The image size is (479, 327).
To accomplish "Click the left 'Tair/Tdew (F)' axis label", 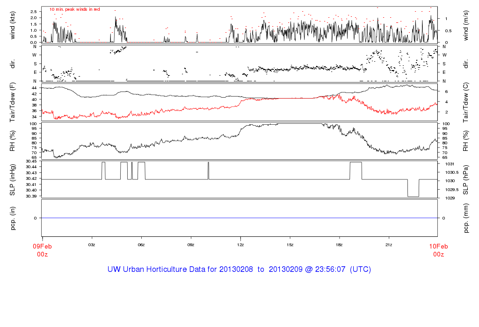I will (x=13, y=102).
